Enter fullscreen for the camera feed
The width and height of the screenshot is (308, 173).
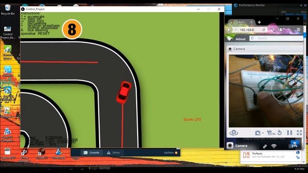click(x=299, y=133)
